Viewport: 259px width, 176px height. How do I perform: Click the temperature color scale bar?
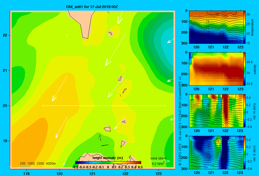click(x=244, y=27)
